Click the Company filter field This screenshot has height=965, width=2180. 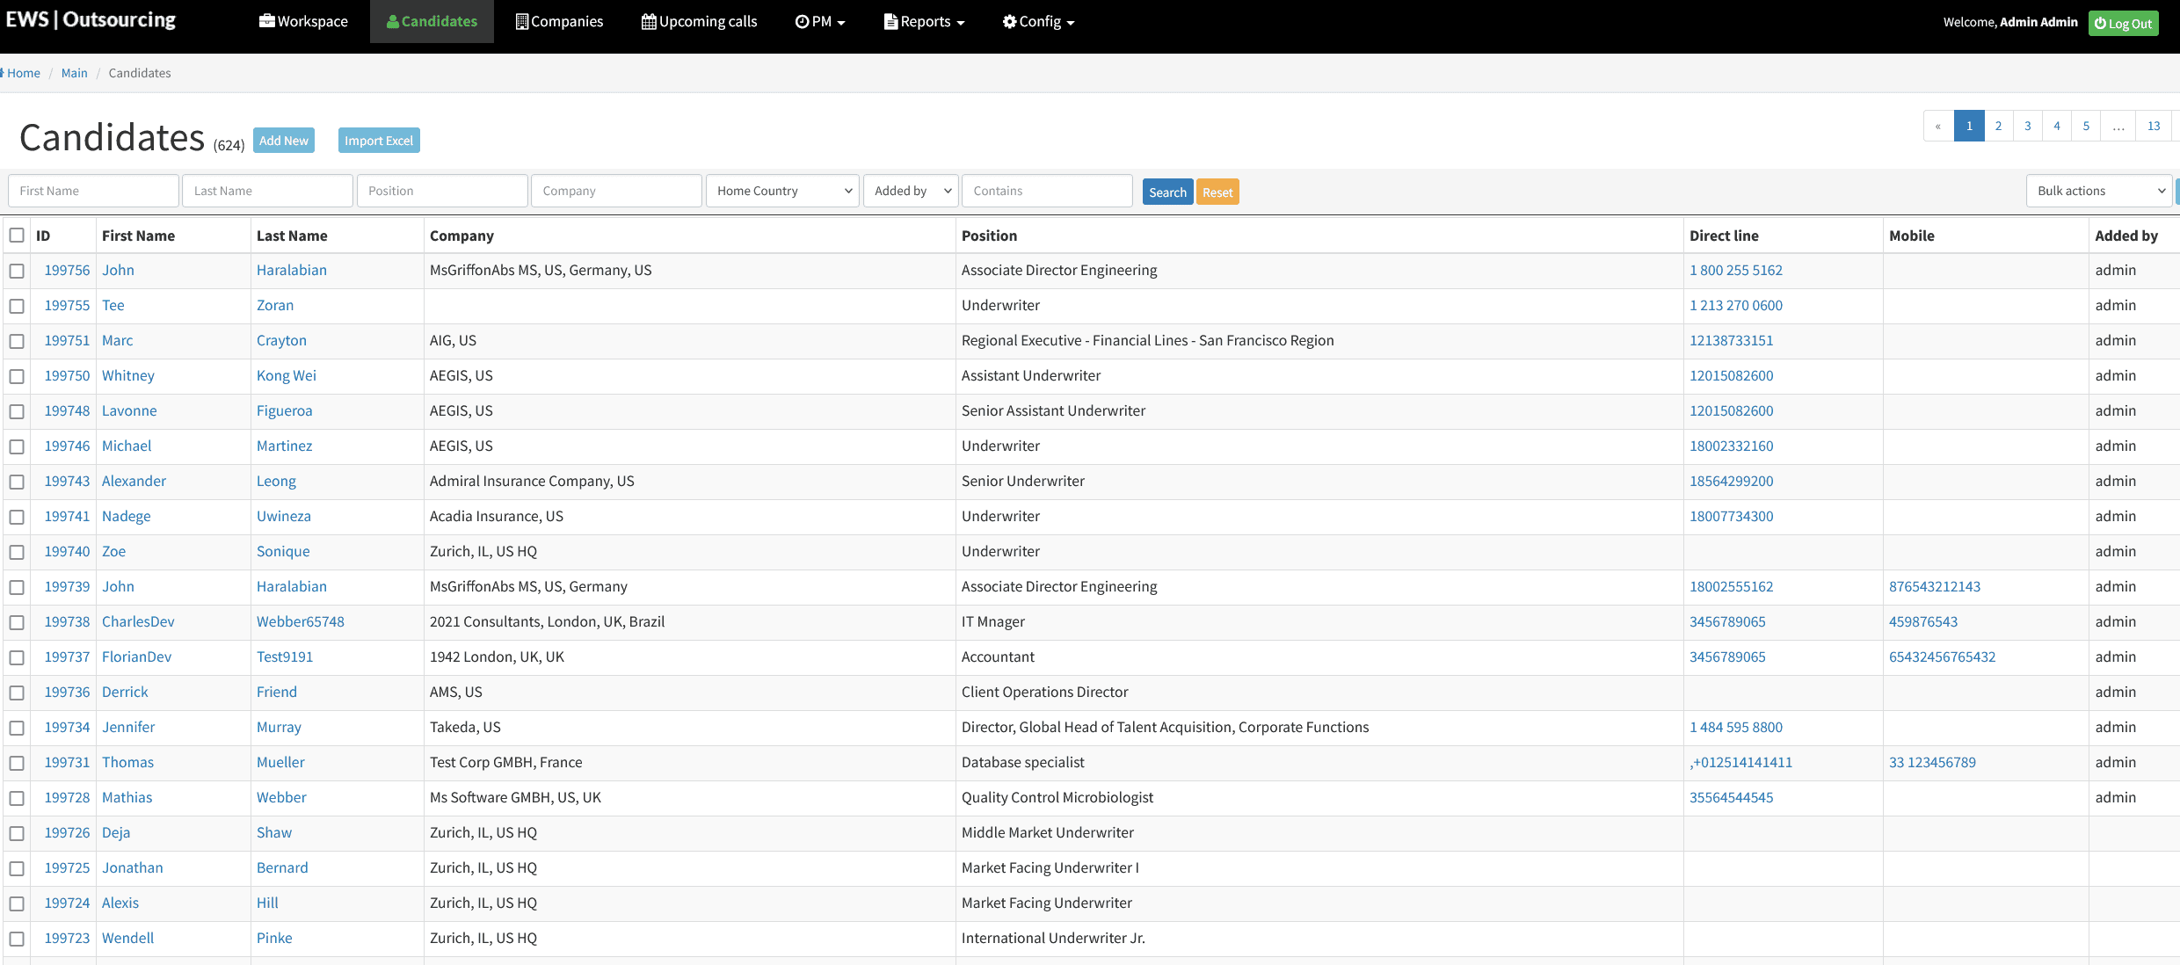(616, 191)
